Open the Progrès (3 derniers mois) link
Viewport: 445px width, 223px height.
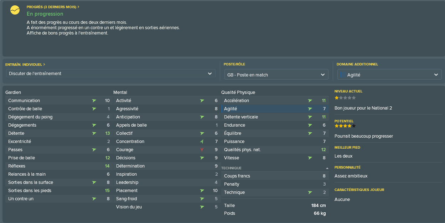[53, 7]
